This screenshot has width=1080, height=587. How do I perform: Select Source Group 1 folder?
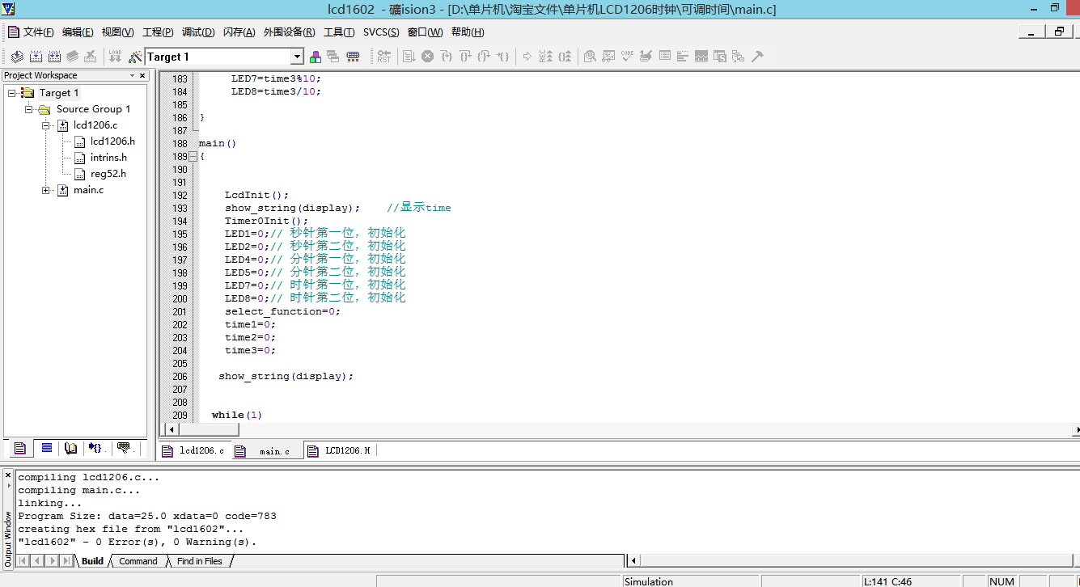click(x=93, y=109)
